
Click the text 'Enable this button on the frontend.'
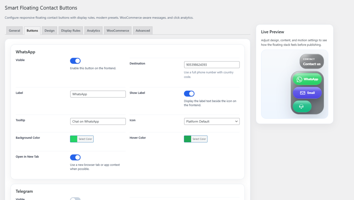(93, 68)
